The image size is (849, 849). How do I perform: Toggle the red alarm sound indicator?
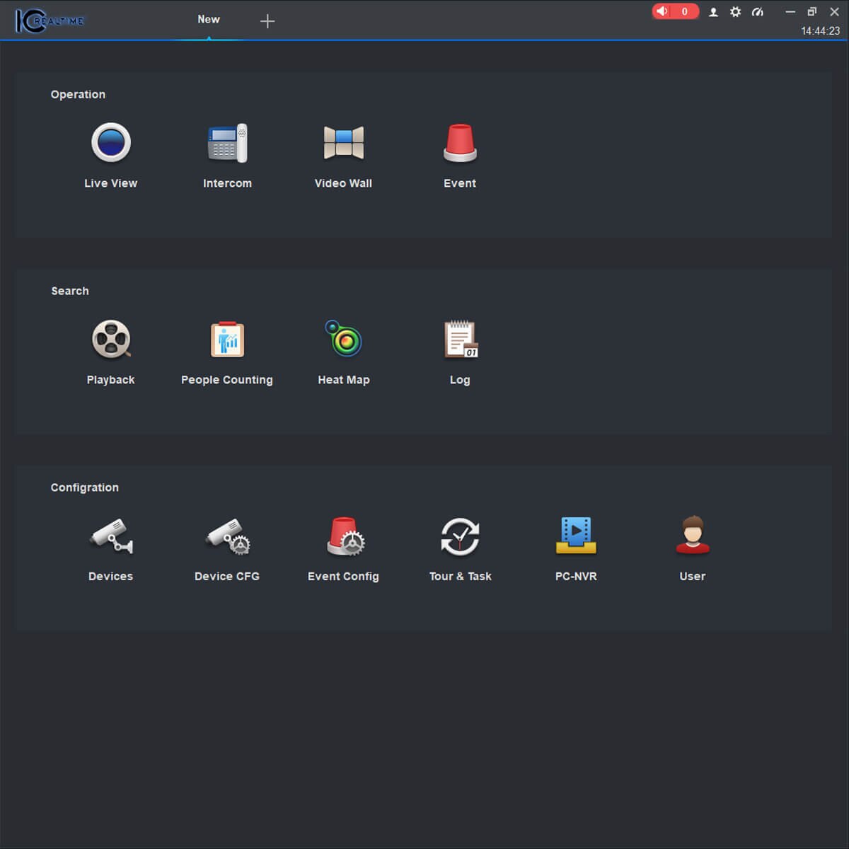point(674,11)
